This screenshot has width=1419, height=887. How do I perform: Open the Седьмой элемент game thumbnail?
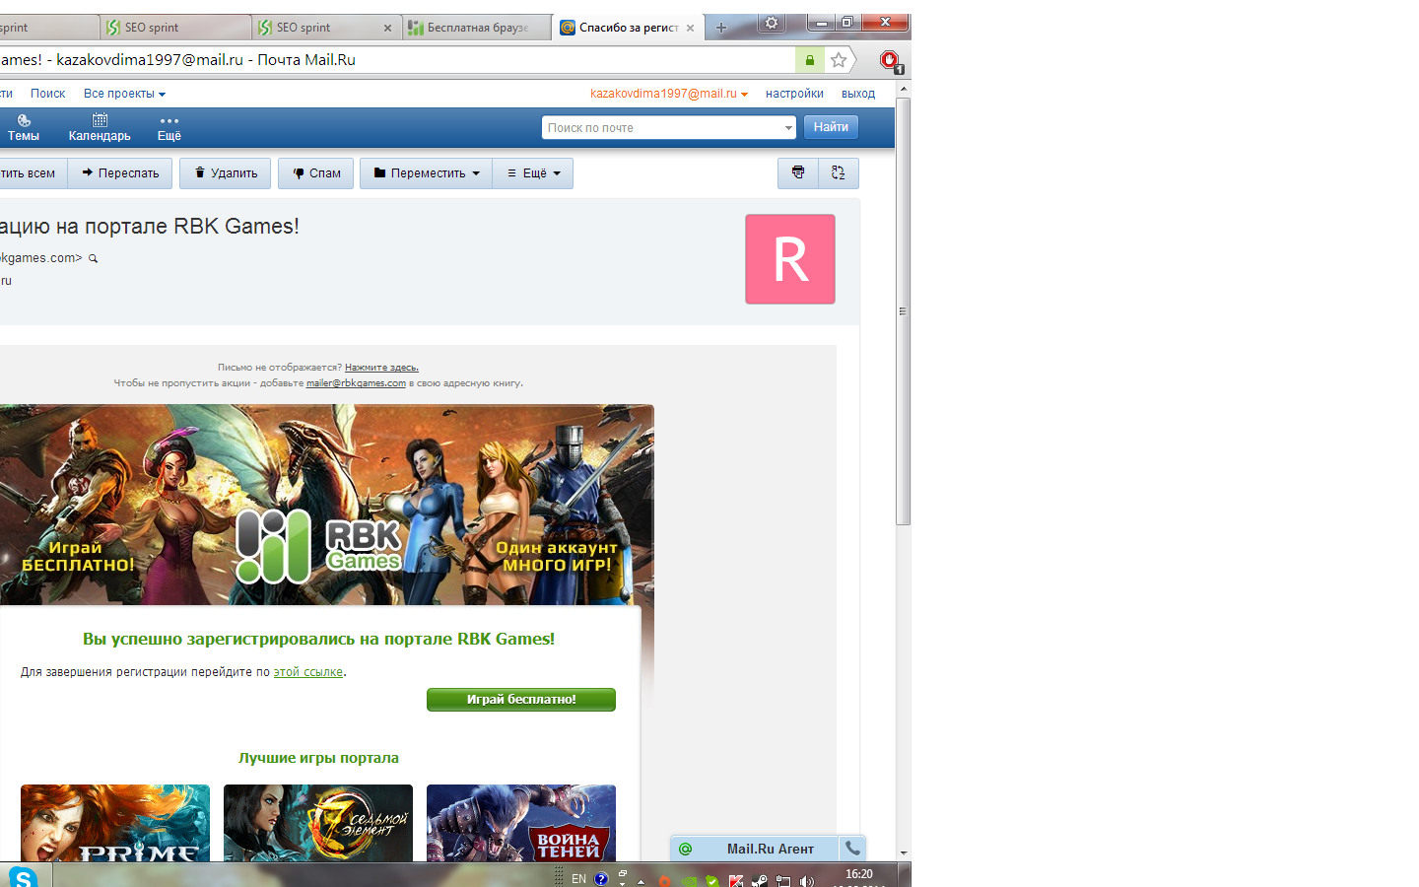pos(318,823)
